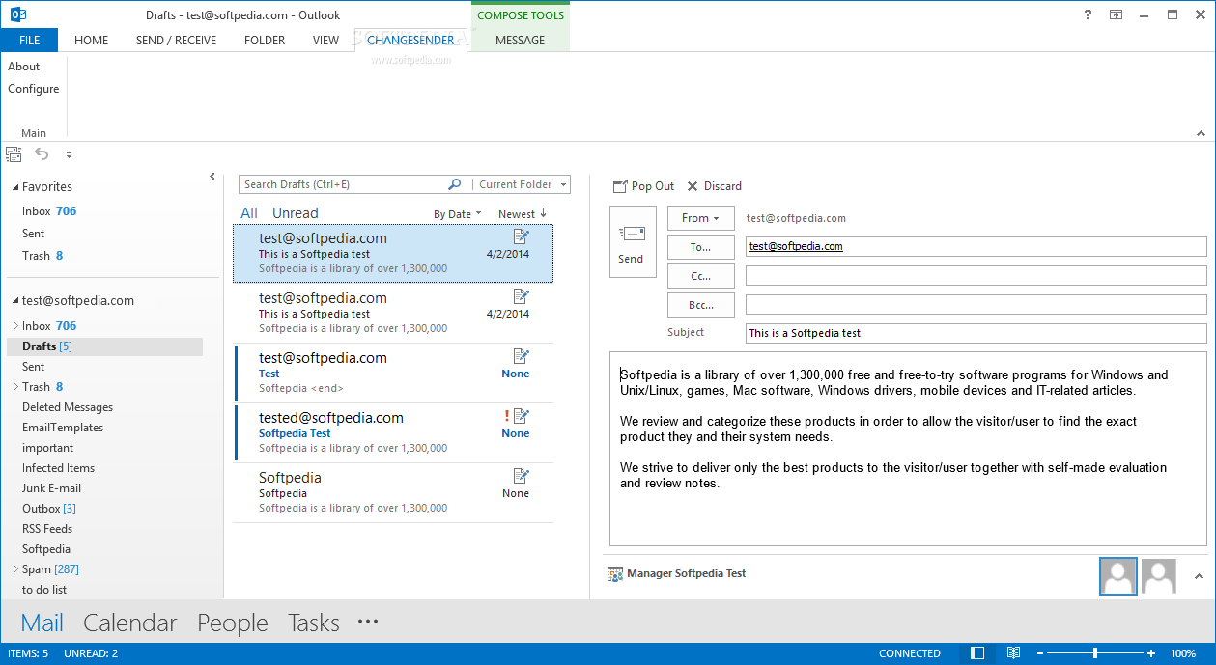Click the To... button

pyautogui.click(x=700, y=247)
